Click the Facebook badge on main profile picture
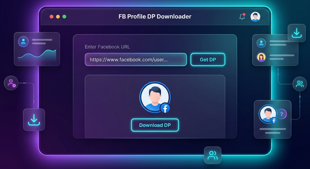The image size is (310, 169). coord(165,108)
